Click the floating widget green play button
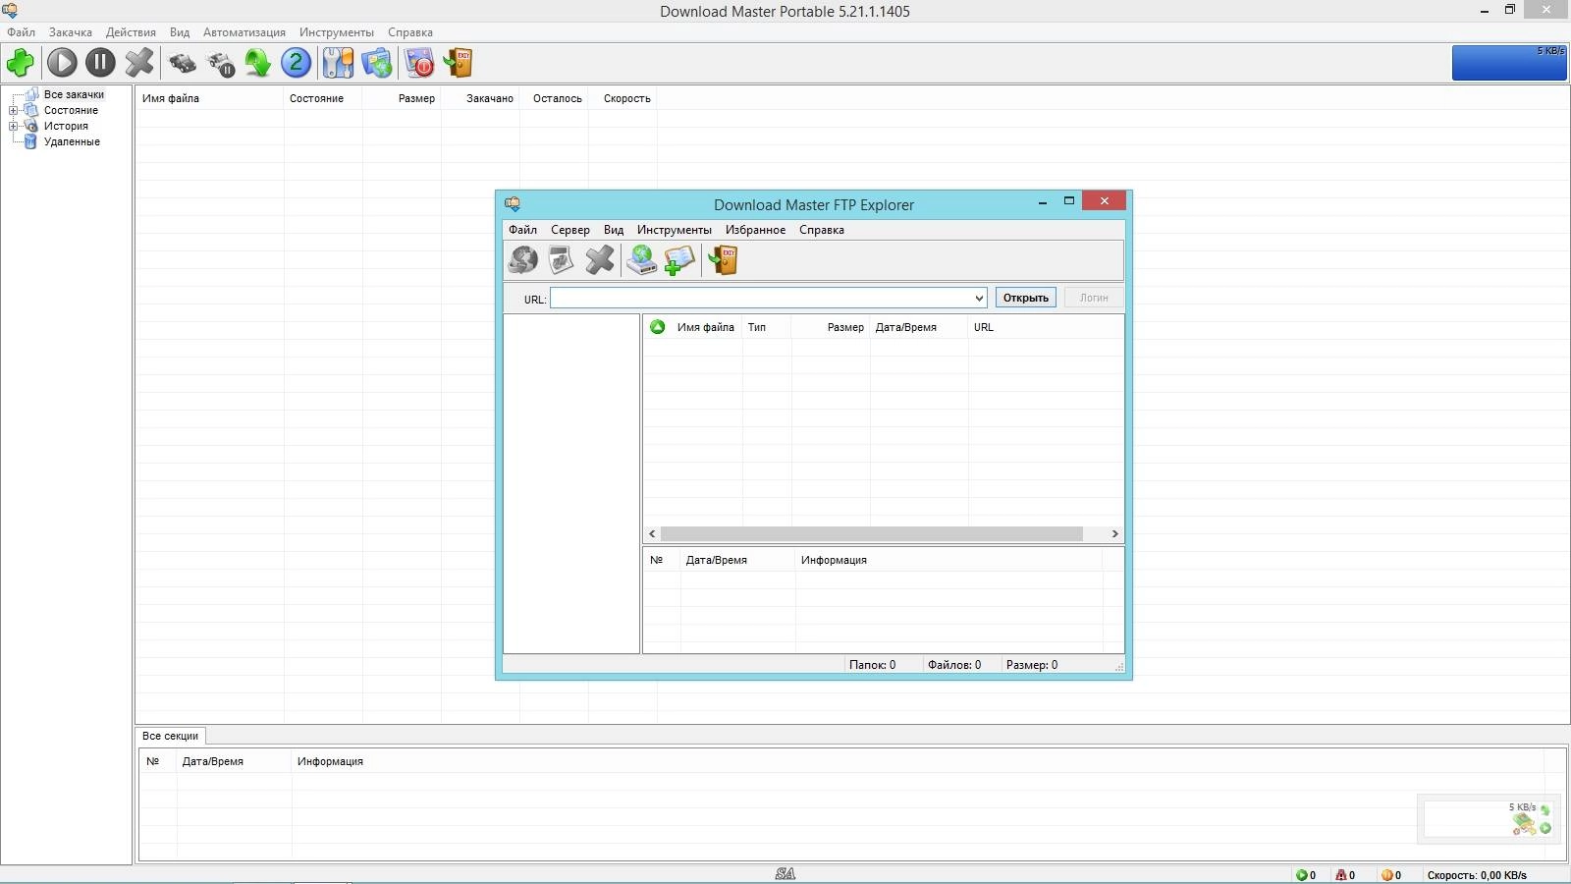 [1545, 828]
